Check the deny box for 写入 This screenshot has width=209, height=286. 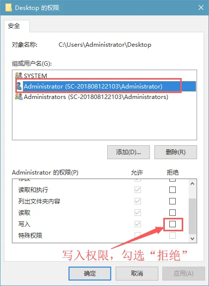(x=172, y=224)
